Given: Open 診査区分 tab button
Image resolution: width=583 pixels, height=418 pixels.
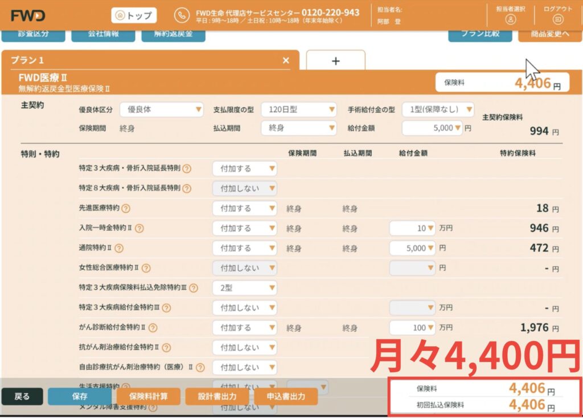Looking at the screenshot, I should point(34,34).
